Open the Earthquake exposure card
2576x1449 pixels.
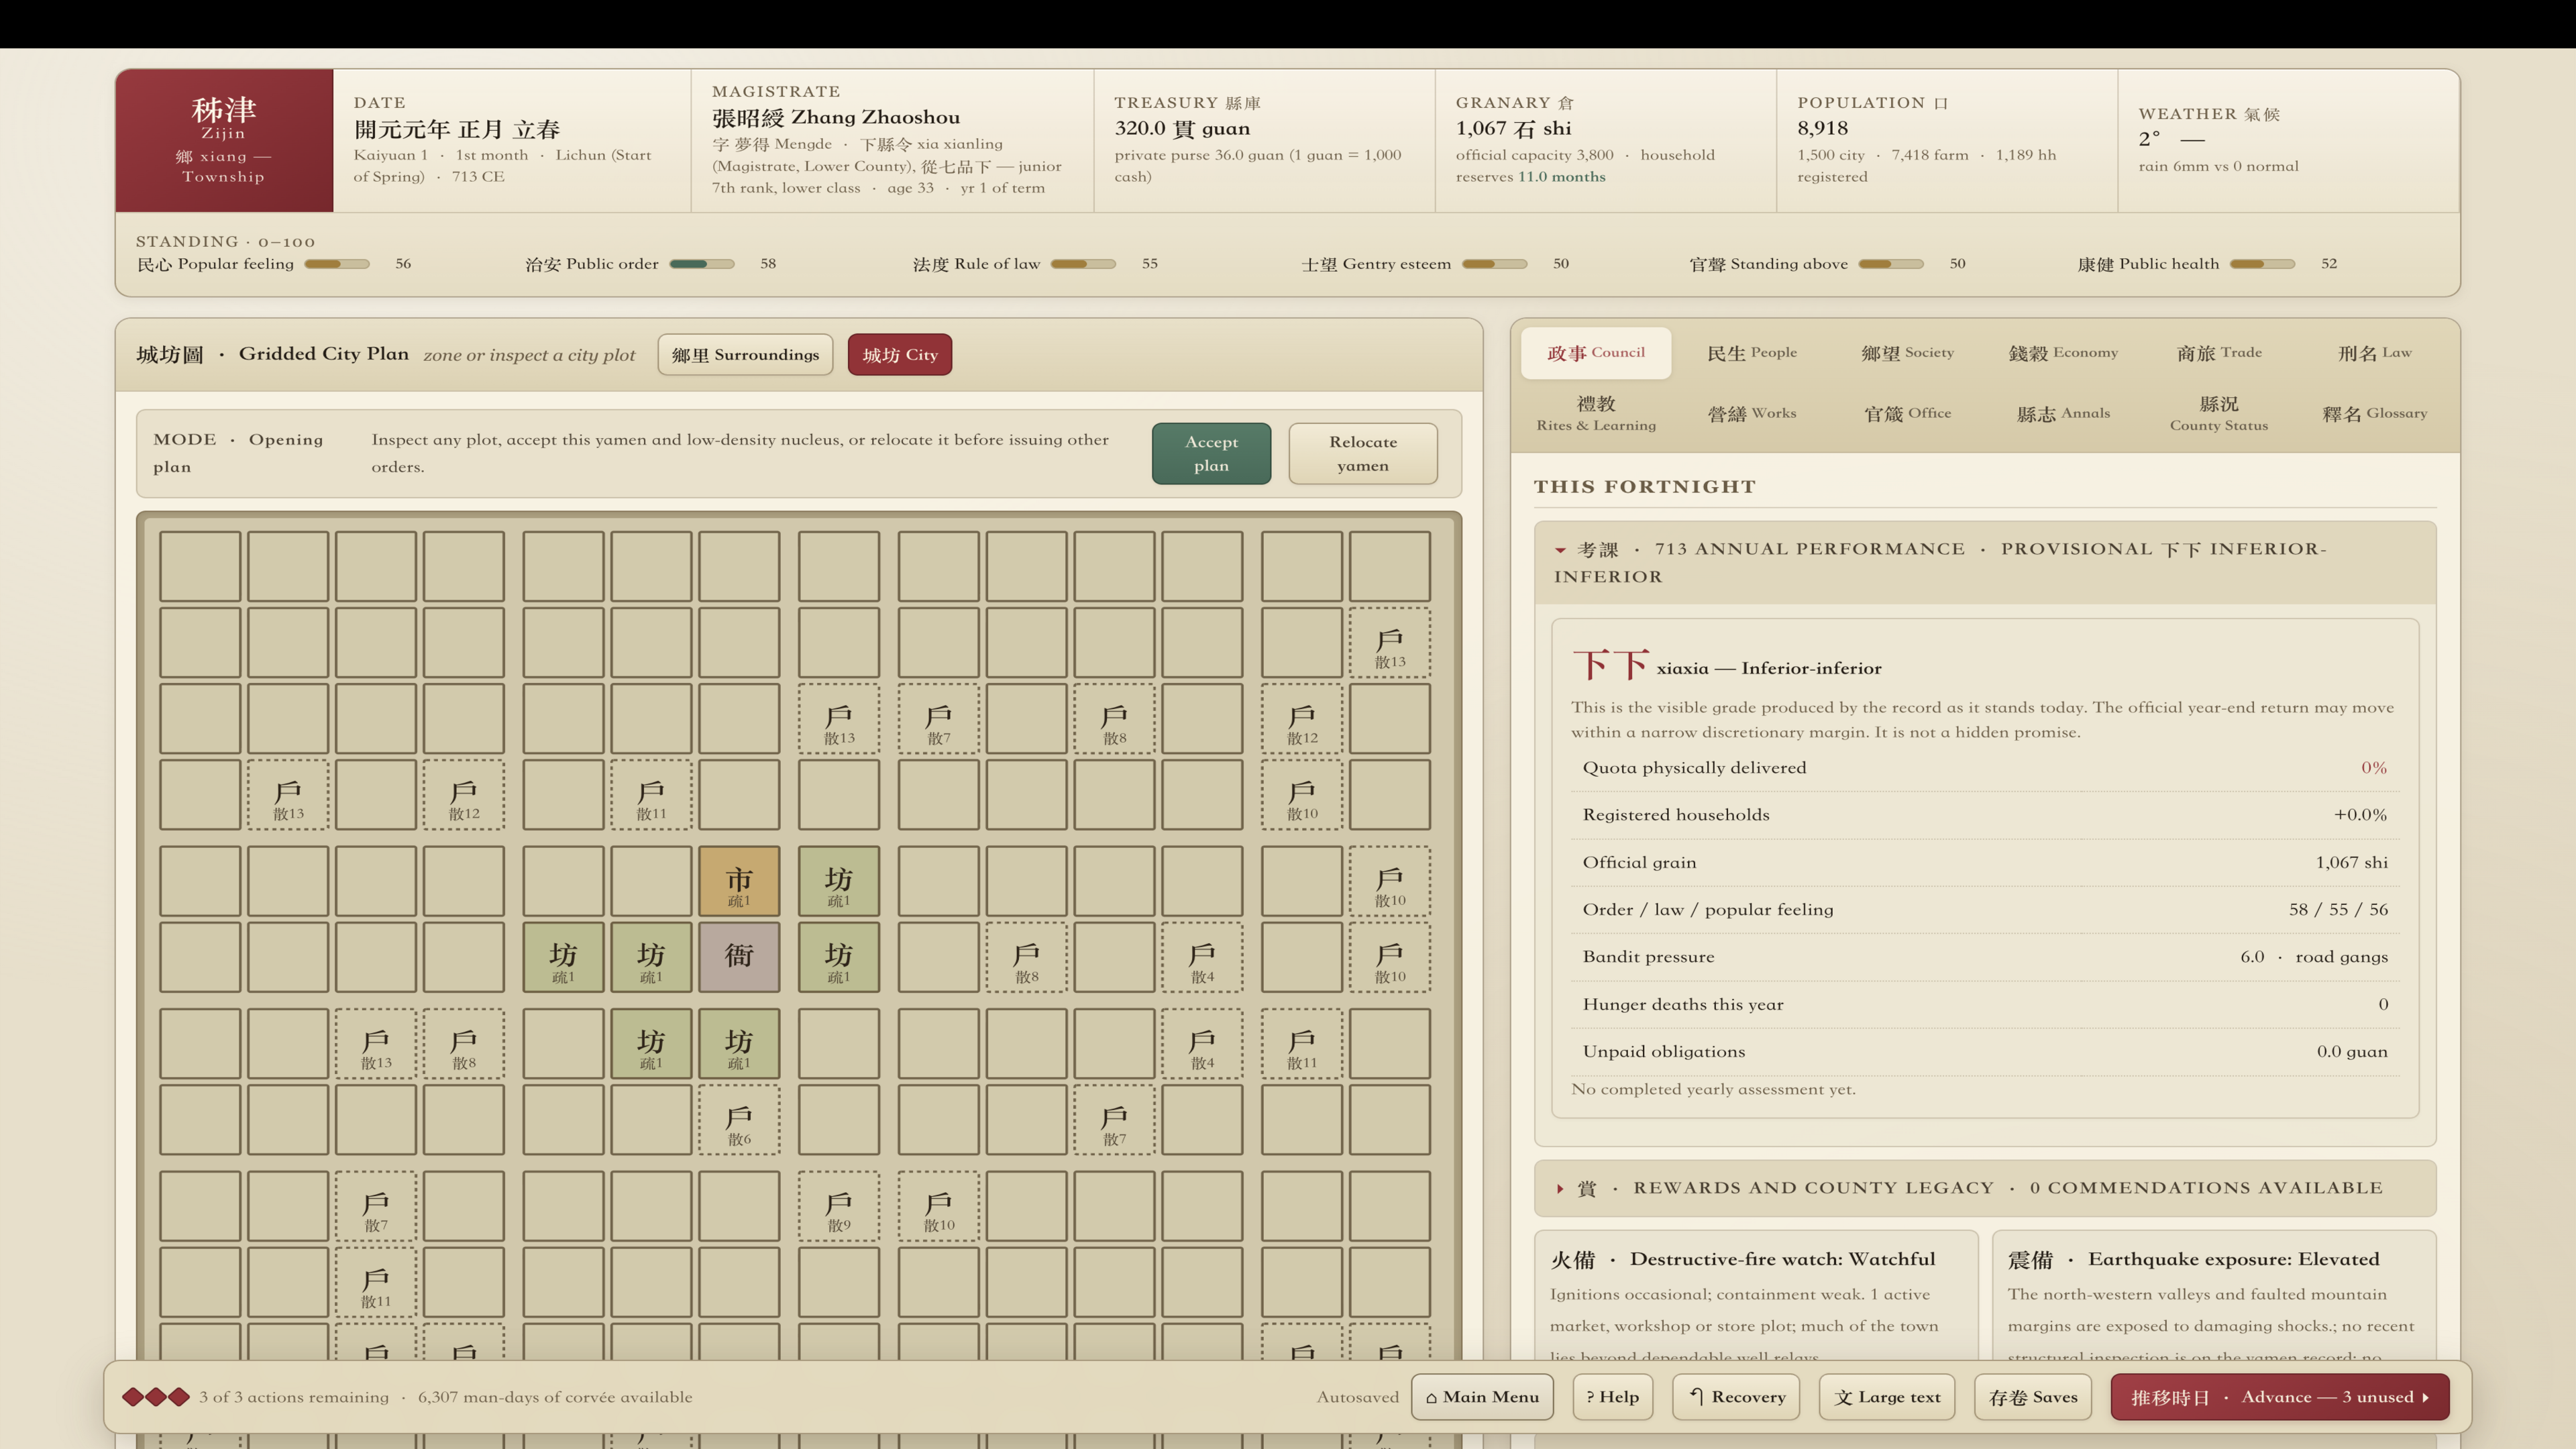2214,1295
